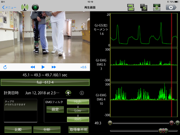Rewind the video playback
Image resolution: width=180 pixels, height=135 pixels.
pyautogui.click(x=33, y=67)
